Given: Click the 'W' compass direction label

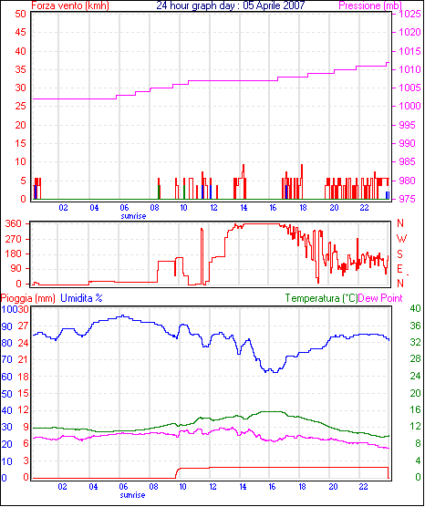Looking at the screenshot, I should coord(401,239).
